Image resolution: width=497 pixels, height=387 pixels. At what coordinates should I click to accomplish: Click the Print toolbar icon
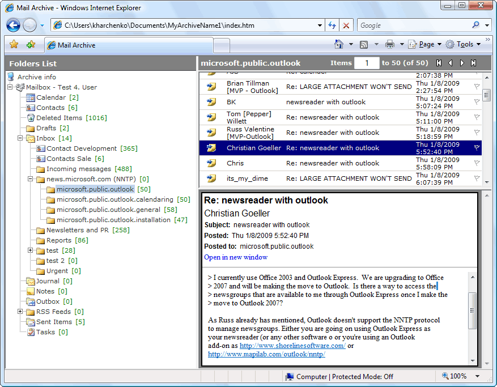pyautogui.click(x=390, y=44)
